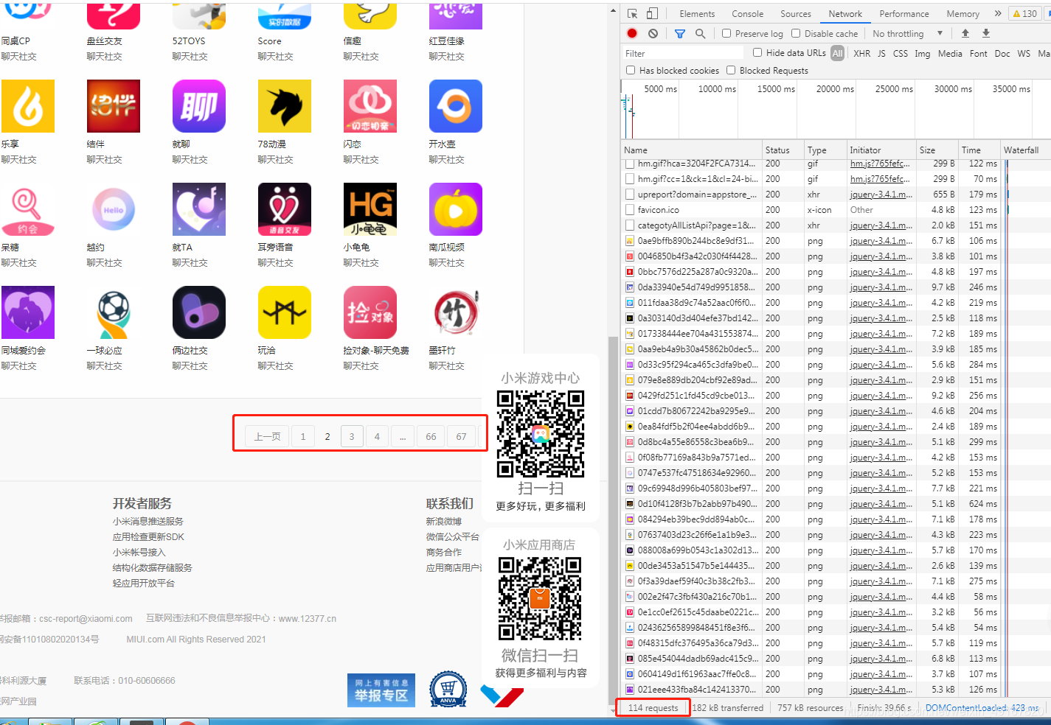Check Has blocked cookies filter
This screenshot has width=1051, height=725.
(x=631, y=70)
